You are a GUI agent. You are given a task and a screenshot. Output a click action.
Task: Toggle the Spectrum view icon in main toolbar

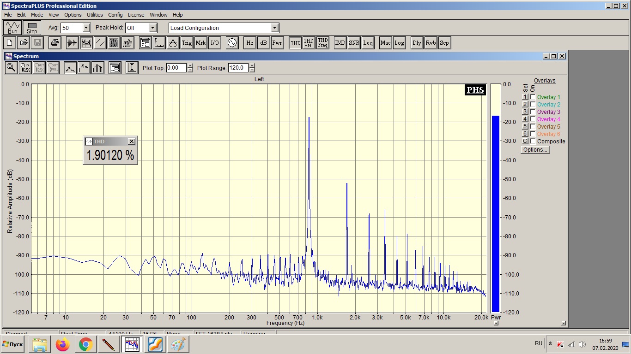[x=86, y=43]
